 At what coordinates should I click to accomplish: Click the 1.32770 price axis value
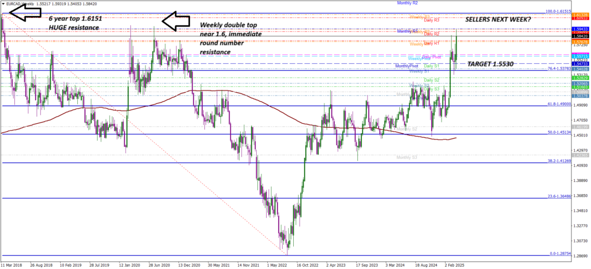point(579,226)
